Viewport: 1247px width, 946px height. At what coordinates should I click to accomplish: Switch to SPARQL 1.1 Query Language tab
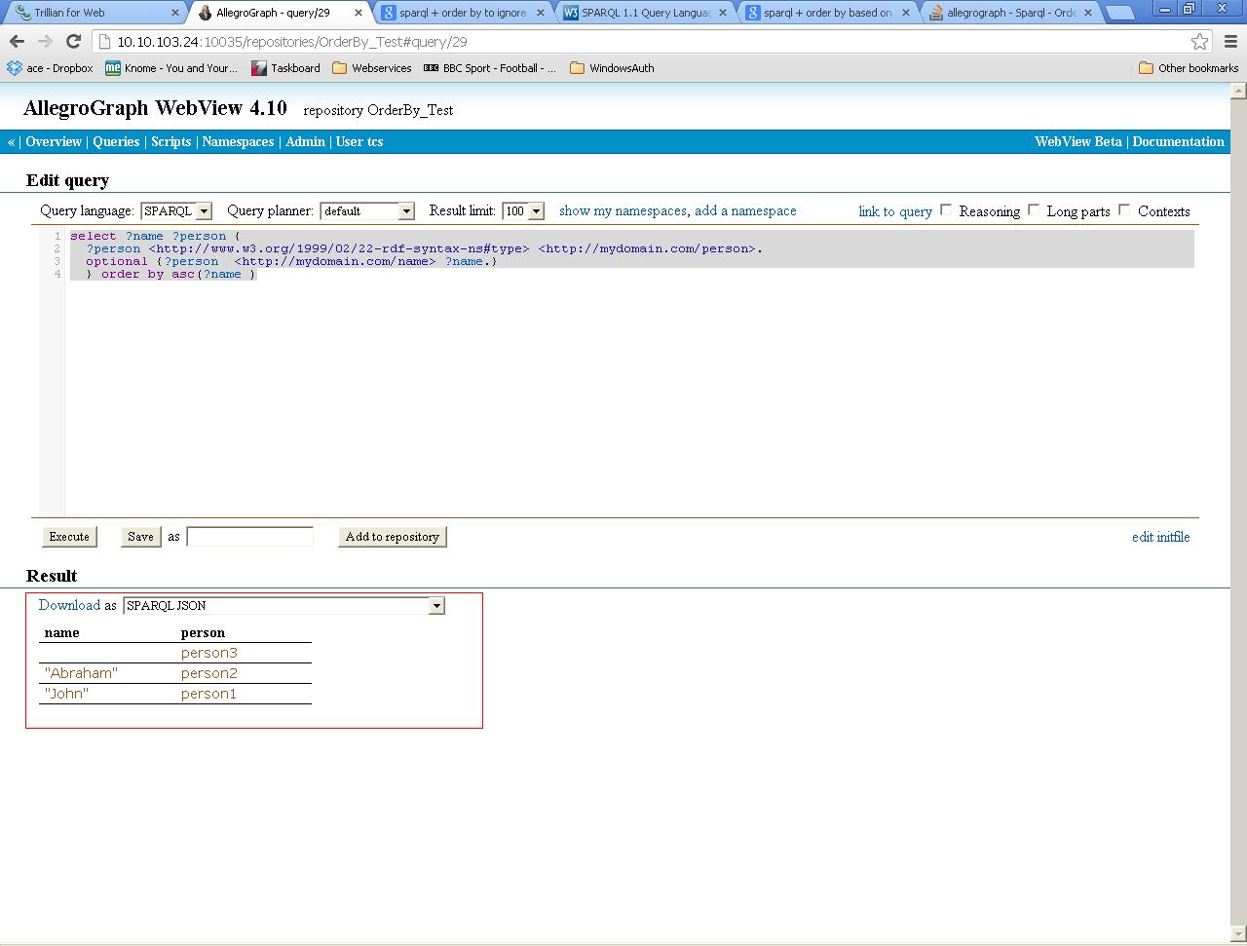(x=645, y=13)
